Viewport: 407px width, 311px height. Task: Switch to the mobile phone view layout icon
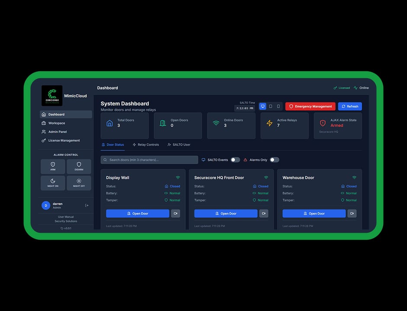pyautogui.click(x=278, y=106)
